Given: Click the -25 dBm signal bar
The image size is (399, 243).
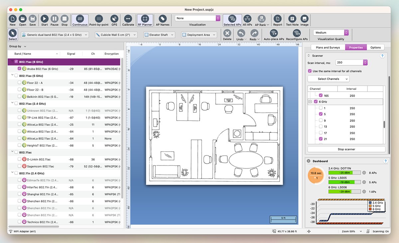Looking at the screenshot, I should (344, 173).
